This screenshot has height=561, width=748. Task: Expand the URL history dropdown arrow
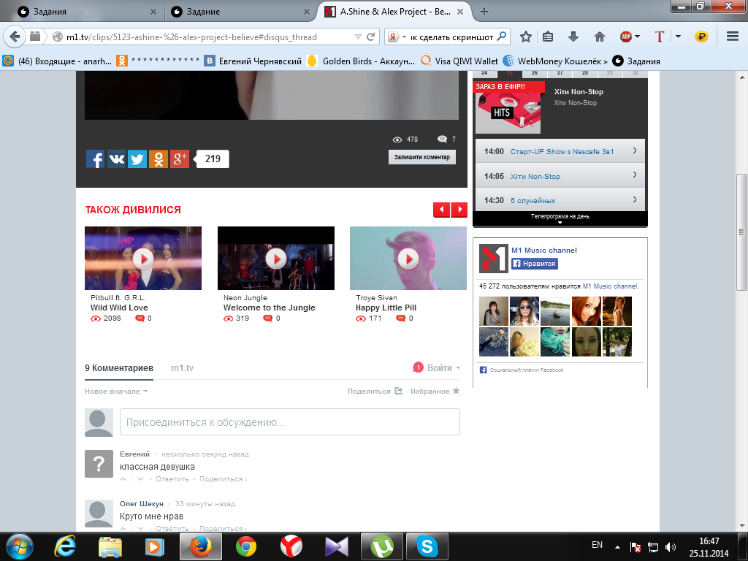pos(358,37)
